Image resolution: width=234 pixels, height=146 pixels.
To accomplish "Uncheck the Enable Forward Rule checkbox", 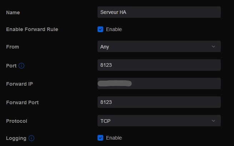I will (x=100, y=29).
